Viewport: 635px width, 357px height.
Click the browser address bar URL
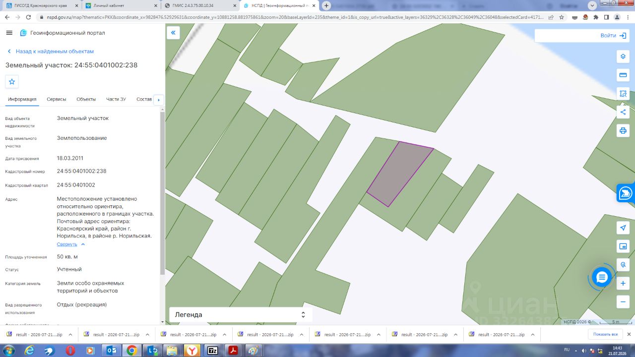tap(291, 17)
